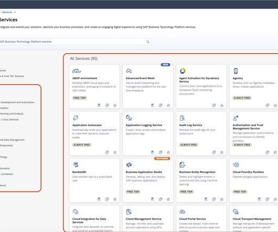Open document icon on the Bandwidth card
Viewport: 278px width, 232px height.
[x=99, y=199]
